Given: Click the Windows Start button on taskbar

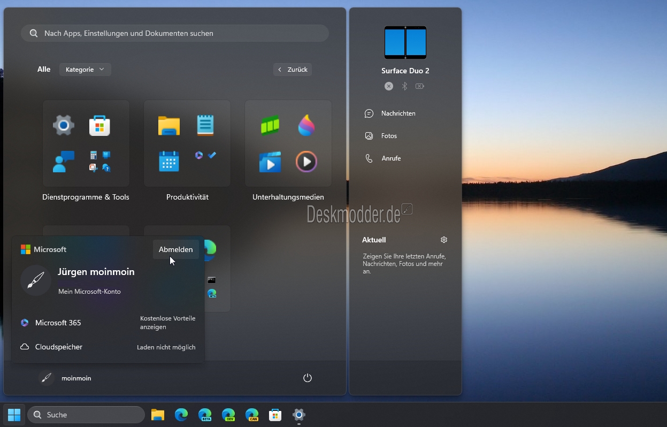Looking at the screenshot, I should 14,415.
